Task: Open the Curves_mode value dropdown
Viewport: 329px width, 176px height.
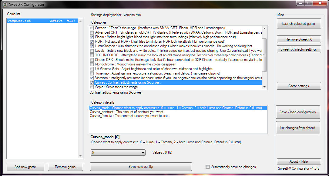Action: click(118, 153)
